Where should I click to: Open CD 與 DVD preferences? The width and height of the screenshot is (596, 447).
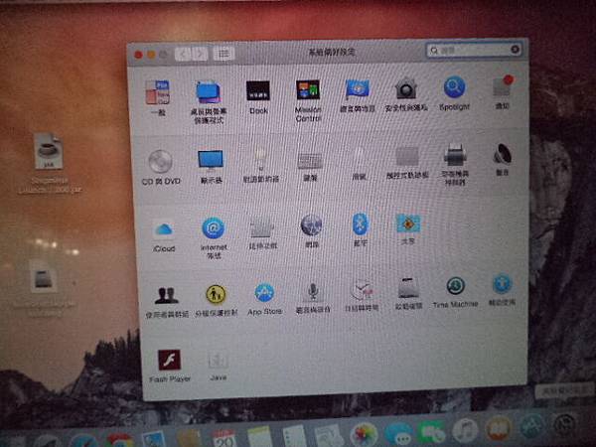point(160,161)
